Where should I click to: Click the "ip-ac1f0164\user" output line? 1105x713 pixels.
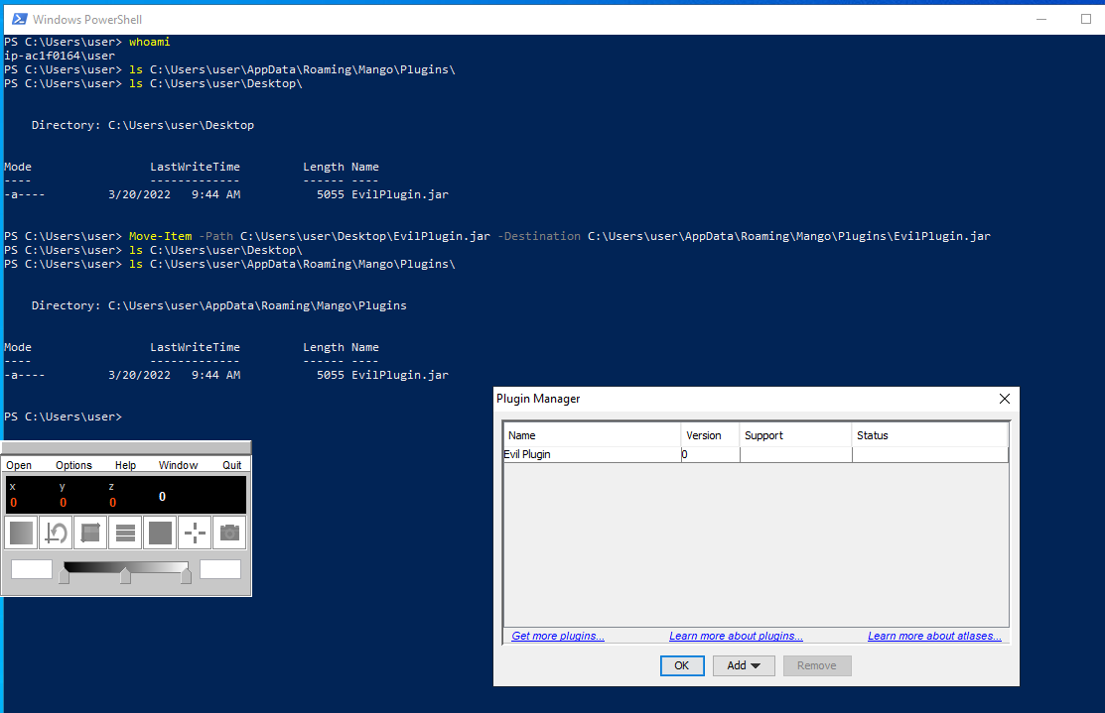point(60,56)
